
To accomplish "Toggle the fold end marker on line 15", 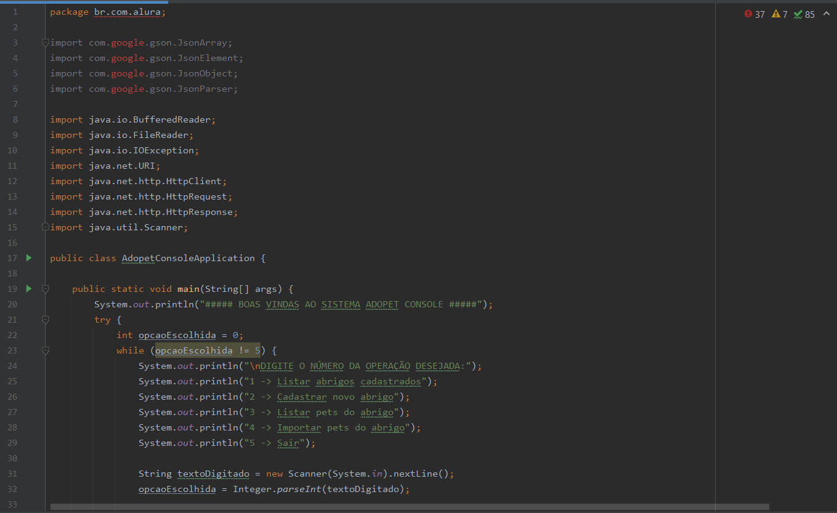I will click(45, 227).
